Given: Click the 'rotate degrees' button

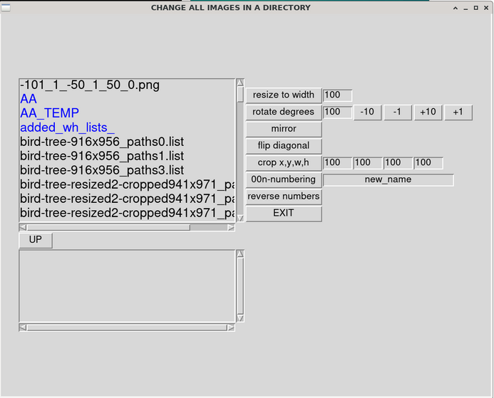Looking at the screenshot, I should coord(284,112).
